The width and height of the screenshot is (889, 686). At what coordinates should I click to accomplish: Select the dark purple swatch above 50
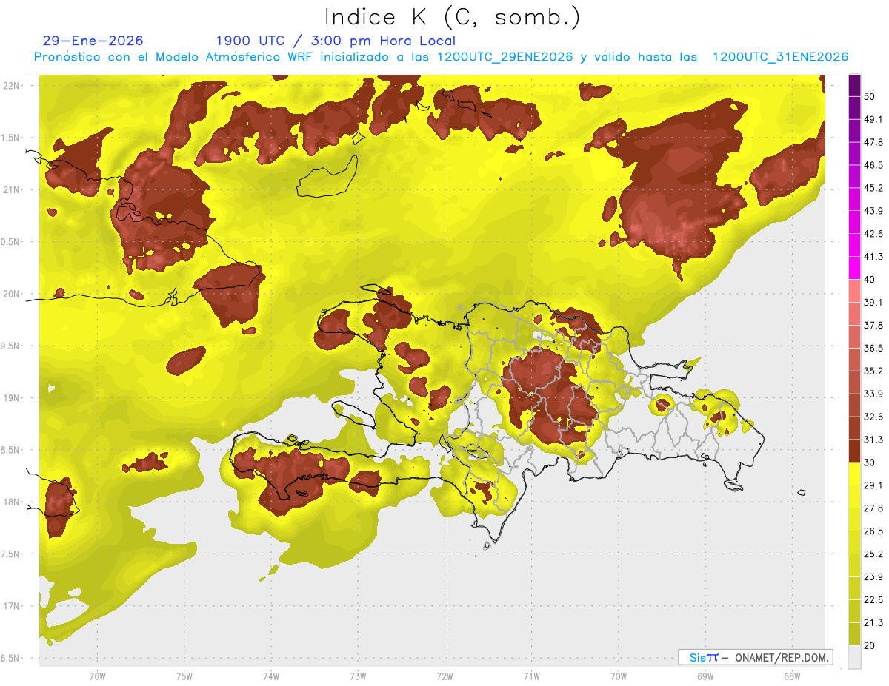(854, 85)
